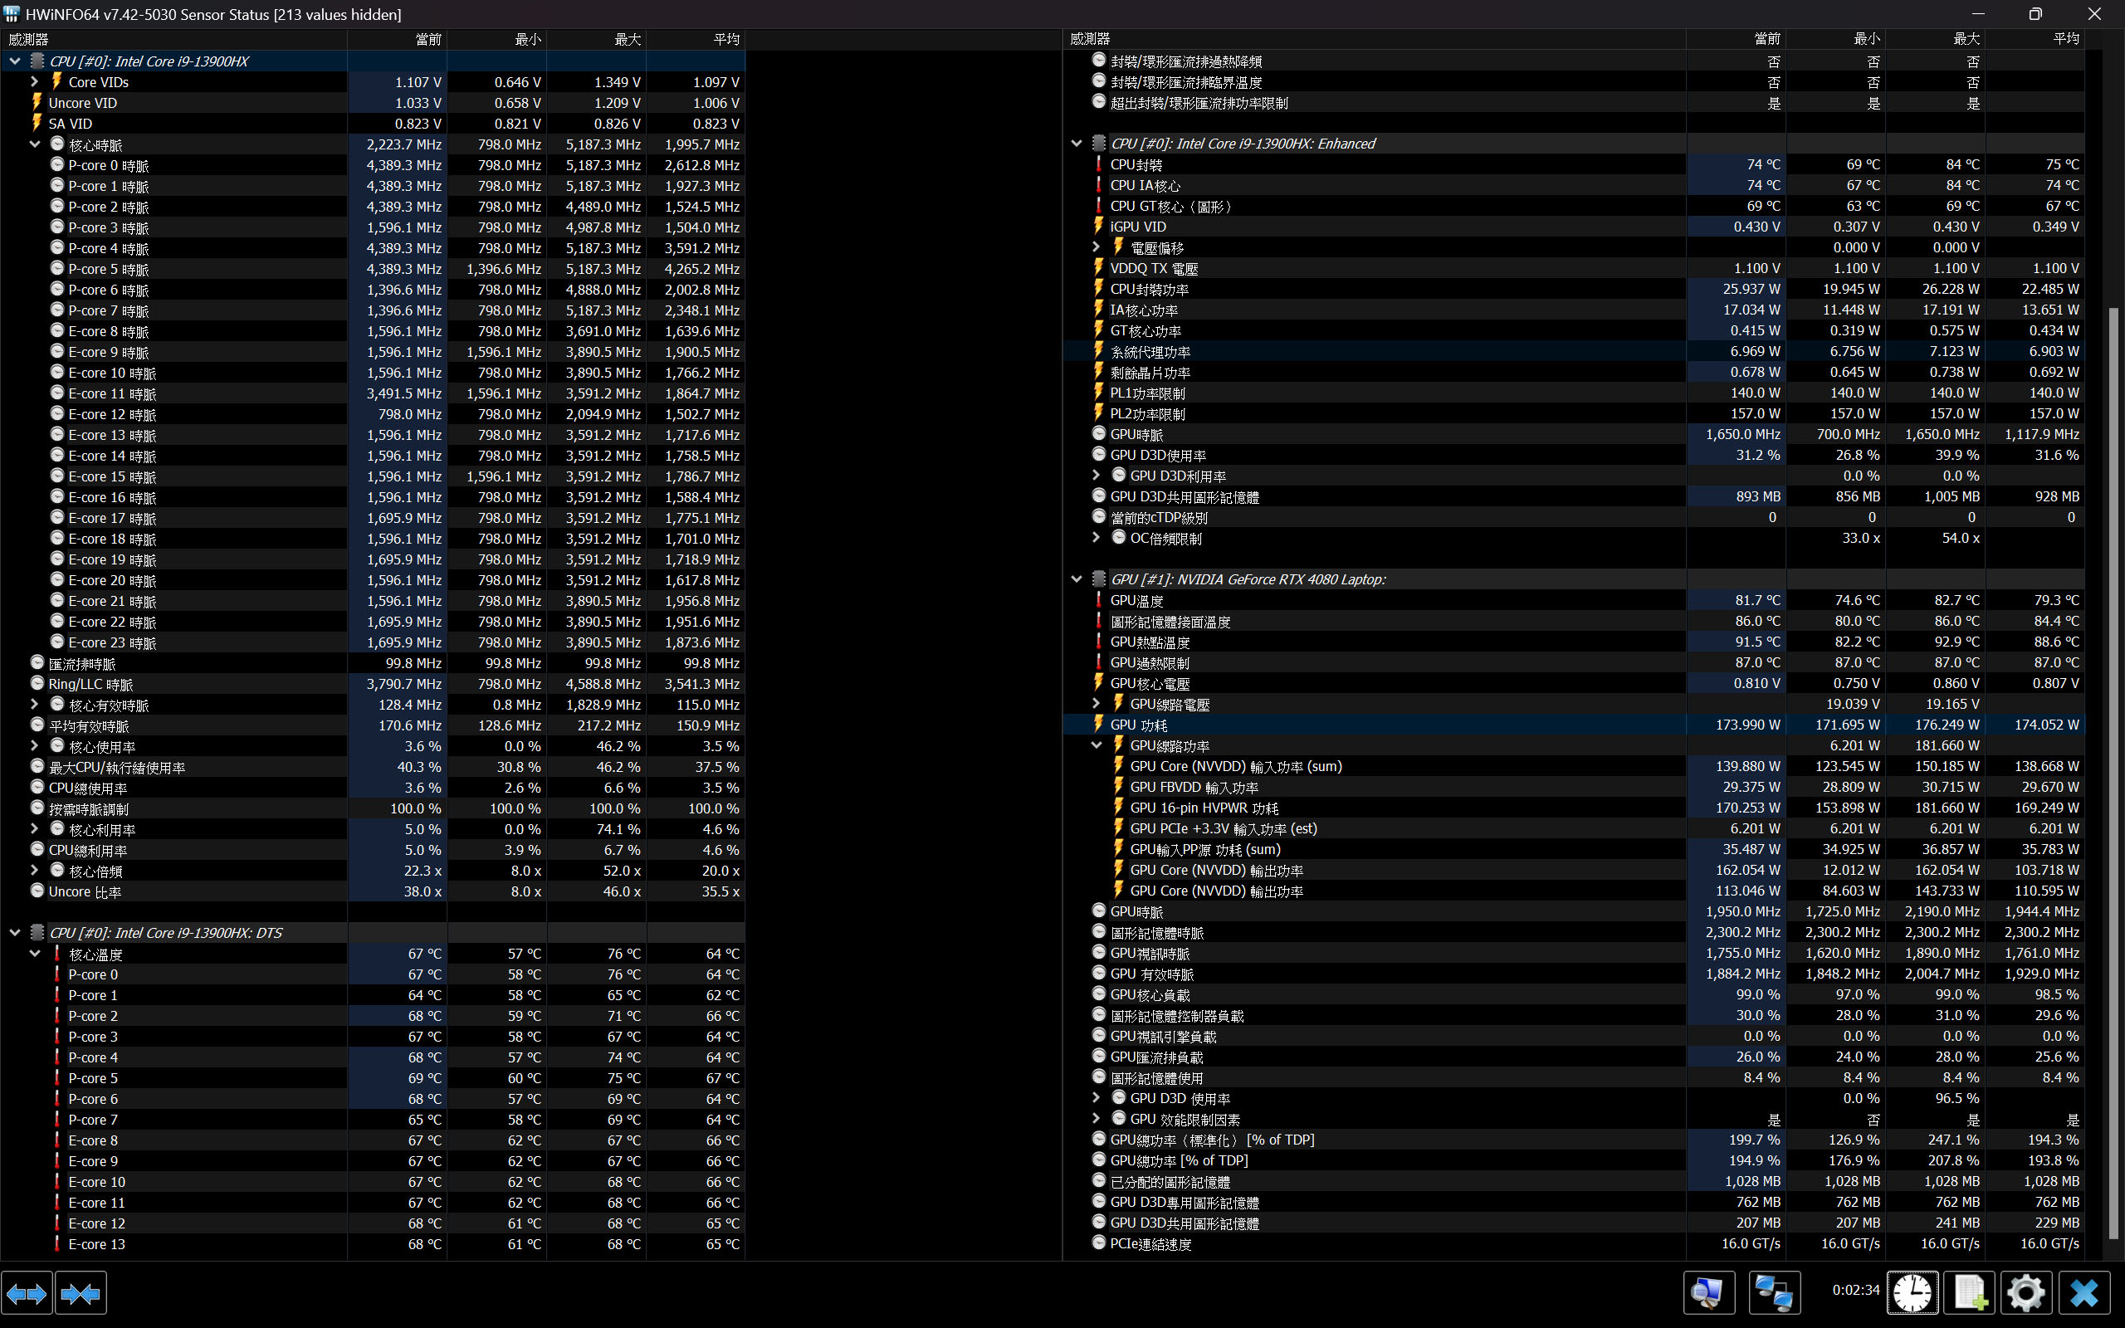Collapse the GPU RTX 4080 Laptop group
This screenshot has width=2125, height=1328.
pyautogui.click(x=1077, y=579)
